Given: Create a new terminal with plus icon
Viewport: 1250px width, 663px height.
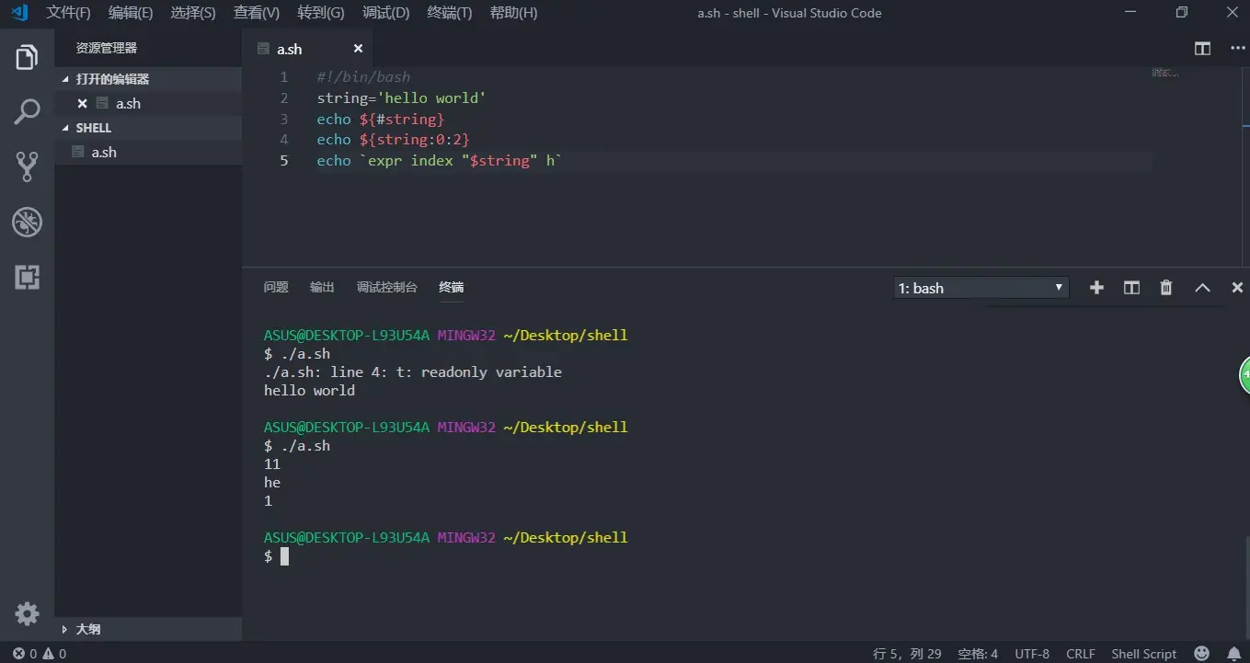Looking at the screenshot, I should [1096, 288].
